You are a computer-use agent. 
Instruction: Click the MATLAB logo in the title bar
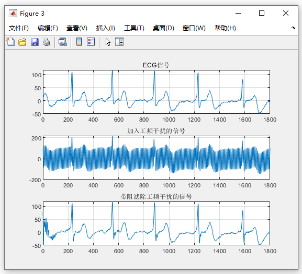pyautogui.click(x=13, y=13)
